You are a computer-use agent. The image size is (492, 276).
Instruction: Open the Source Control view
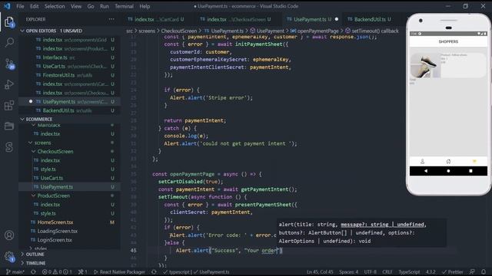pos(9,64)
